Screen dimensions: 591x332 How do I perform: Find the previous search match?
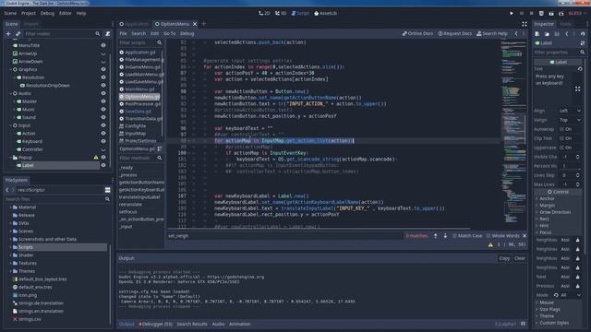(435, 236)
